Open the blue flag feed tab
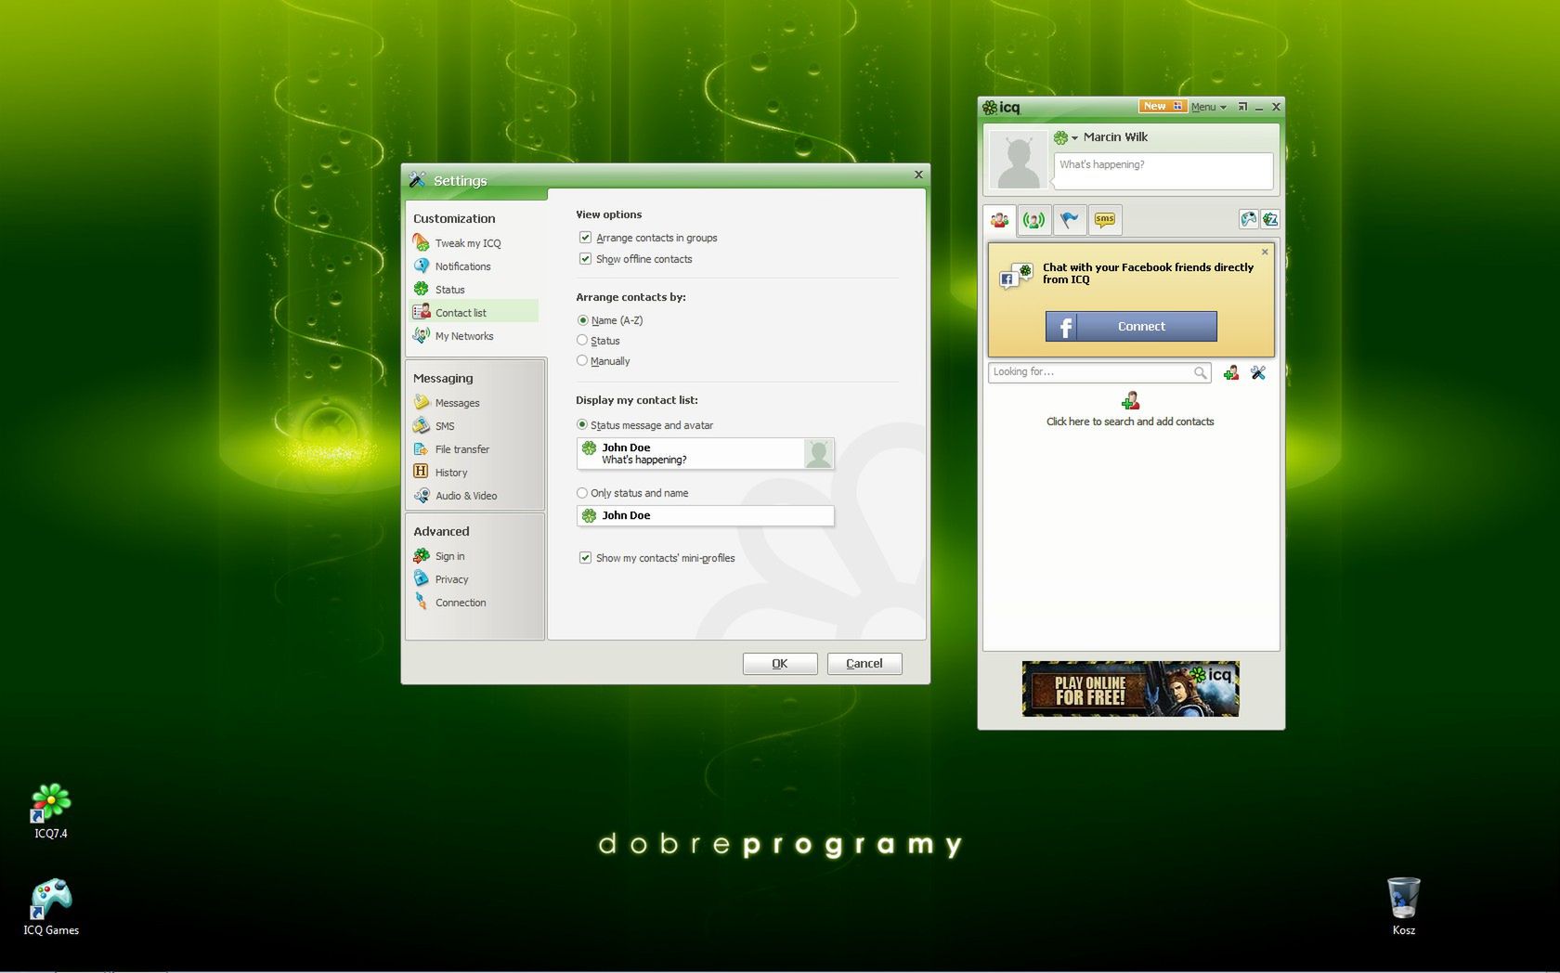 pyautogui.click(x=1070, y=220)
